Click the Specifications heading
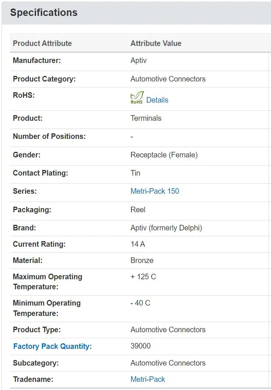271x390 pixels. pos(44,13)
